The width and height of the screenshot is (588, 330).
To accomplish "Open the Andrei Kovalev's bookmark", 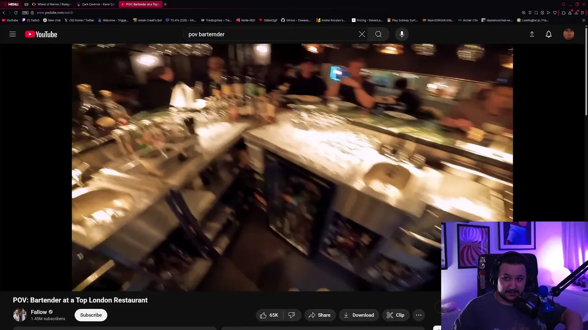I will [330, 20].
